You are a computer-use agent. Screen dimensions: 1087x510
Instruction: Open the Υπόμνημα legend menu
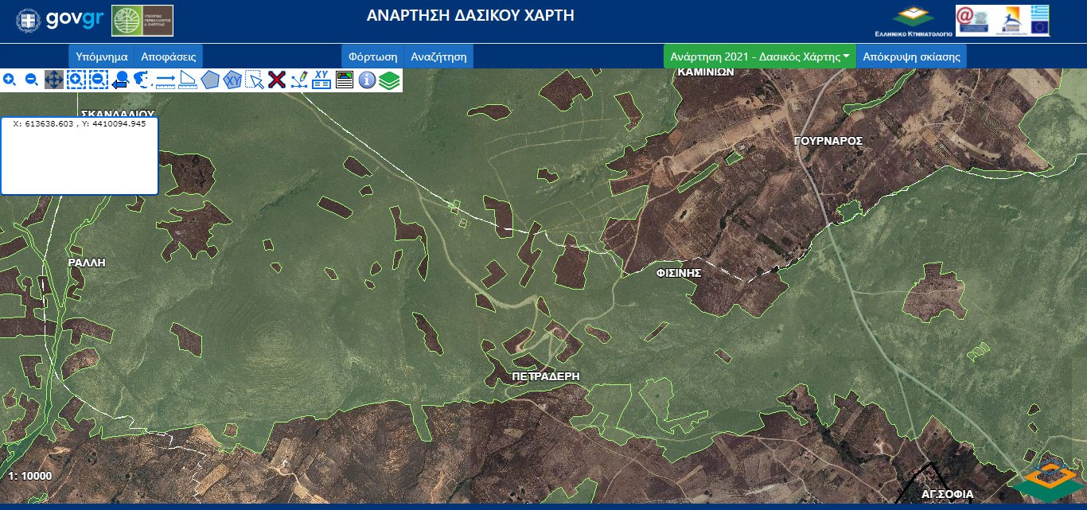coord(102,56)
